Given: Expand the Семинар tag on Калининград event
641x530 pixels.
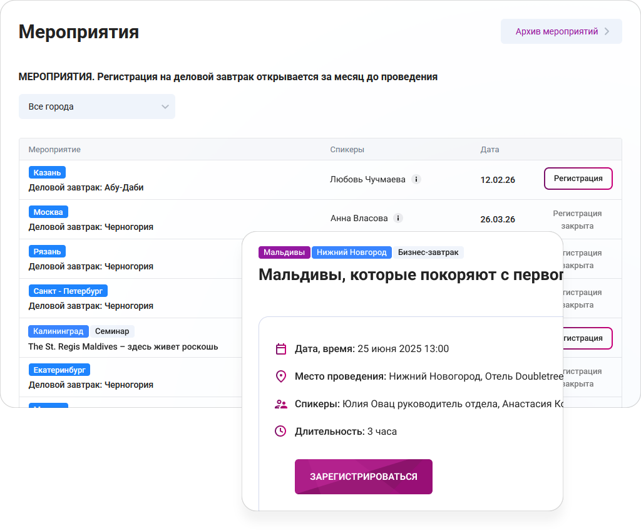Looking at the screenshot, I should [x=112, y=331].
